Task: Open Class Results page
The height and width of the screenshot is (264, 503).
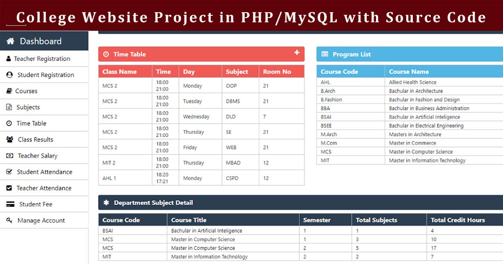Action: pos(44,140)
